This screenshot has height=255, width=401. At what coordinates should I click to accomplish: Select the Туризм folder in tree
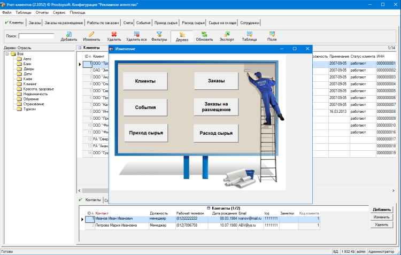[29, 109]
